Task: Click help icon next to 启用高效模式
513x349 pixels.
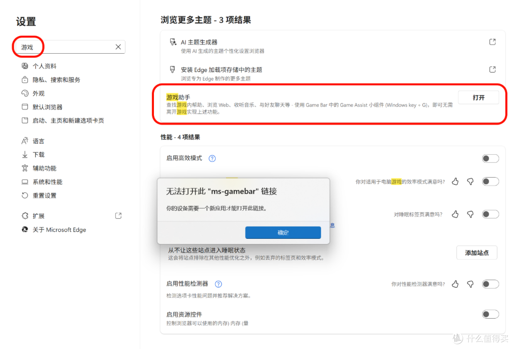Action: [212, 159]
